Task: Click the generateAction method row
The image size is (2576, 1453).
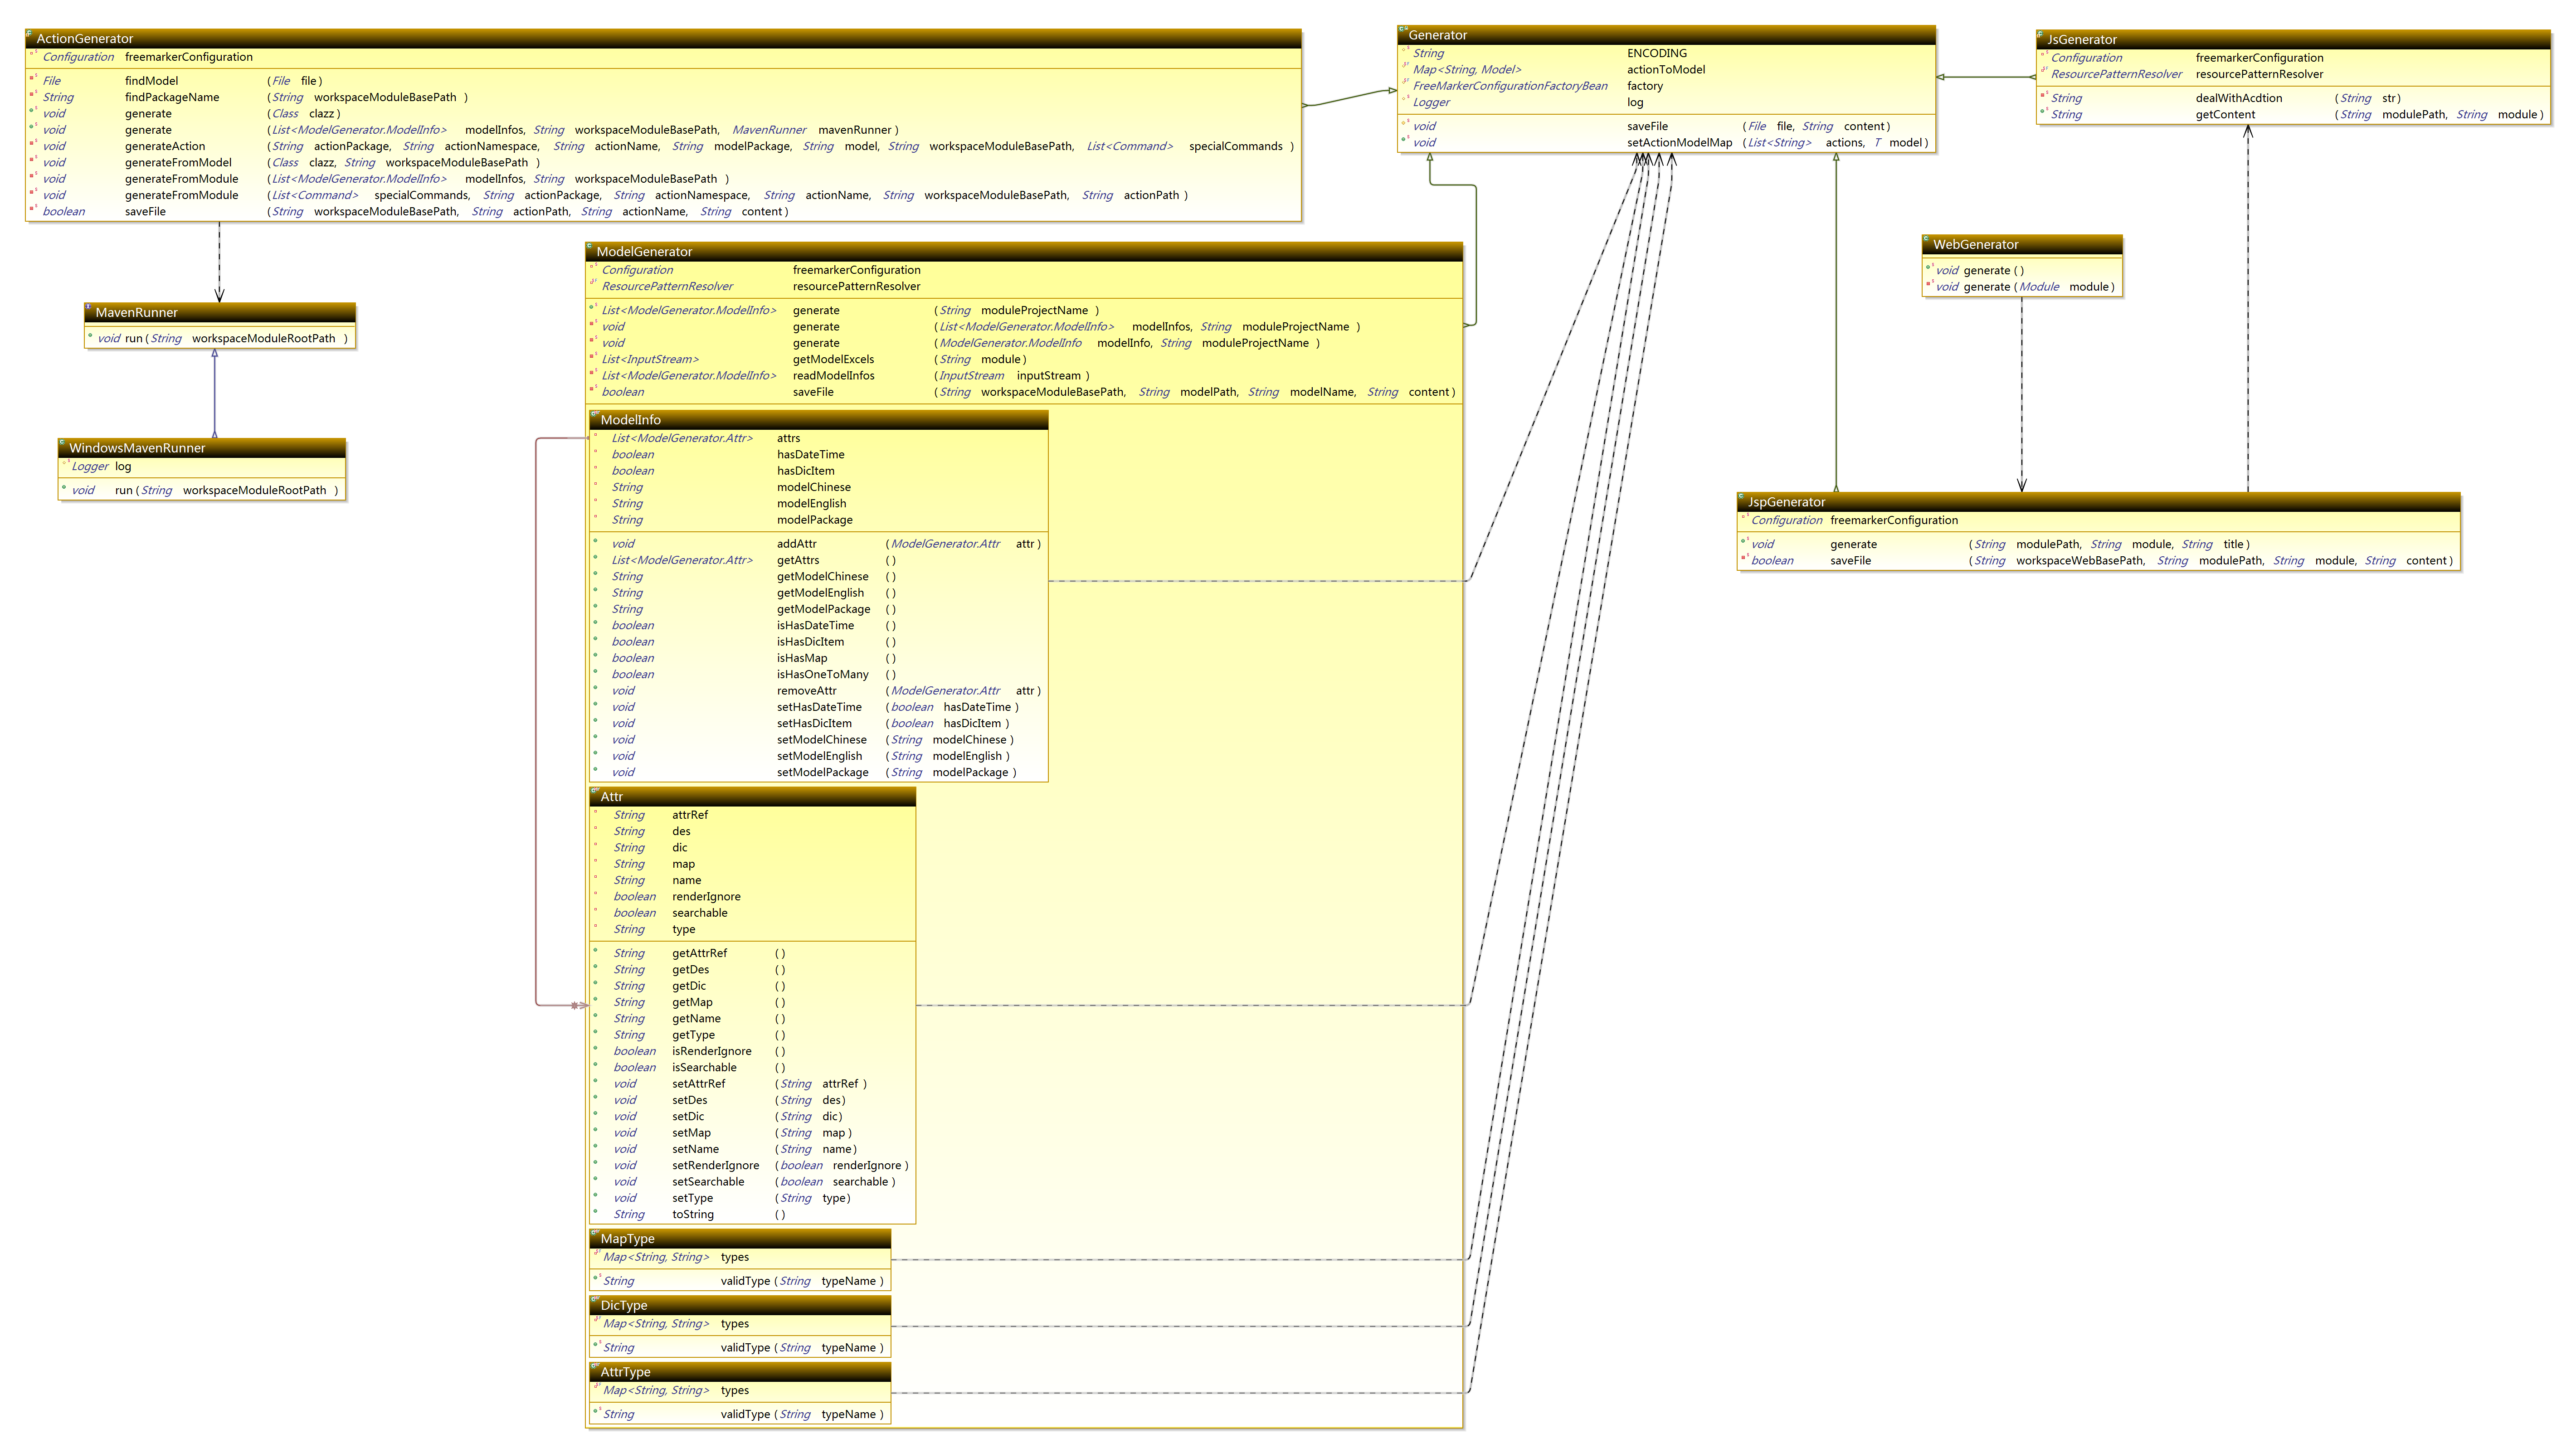Action: (x=663, y=146)
